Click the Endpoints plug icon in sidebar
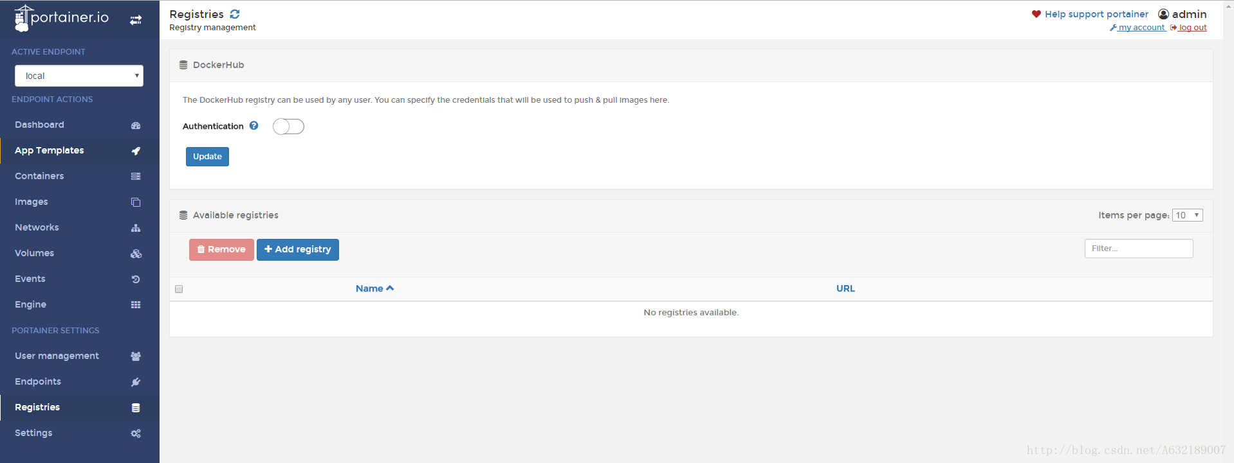1234x463 pixels. [x=136, y=382]
